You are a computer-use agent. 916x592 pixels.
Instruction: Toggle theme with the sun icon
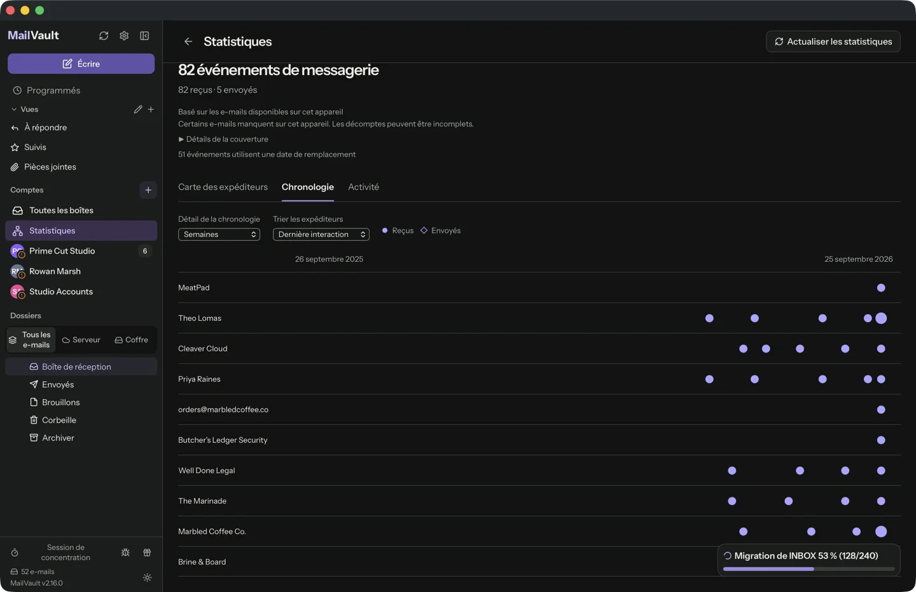click(x=147, y=578)
